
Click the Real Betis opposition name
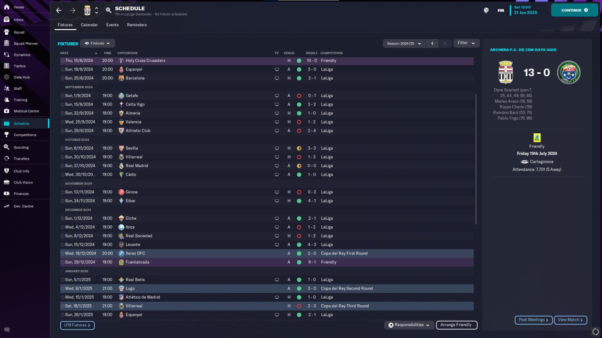(x=135, y=280)
